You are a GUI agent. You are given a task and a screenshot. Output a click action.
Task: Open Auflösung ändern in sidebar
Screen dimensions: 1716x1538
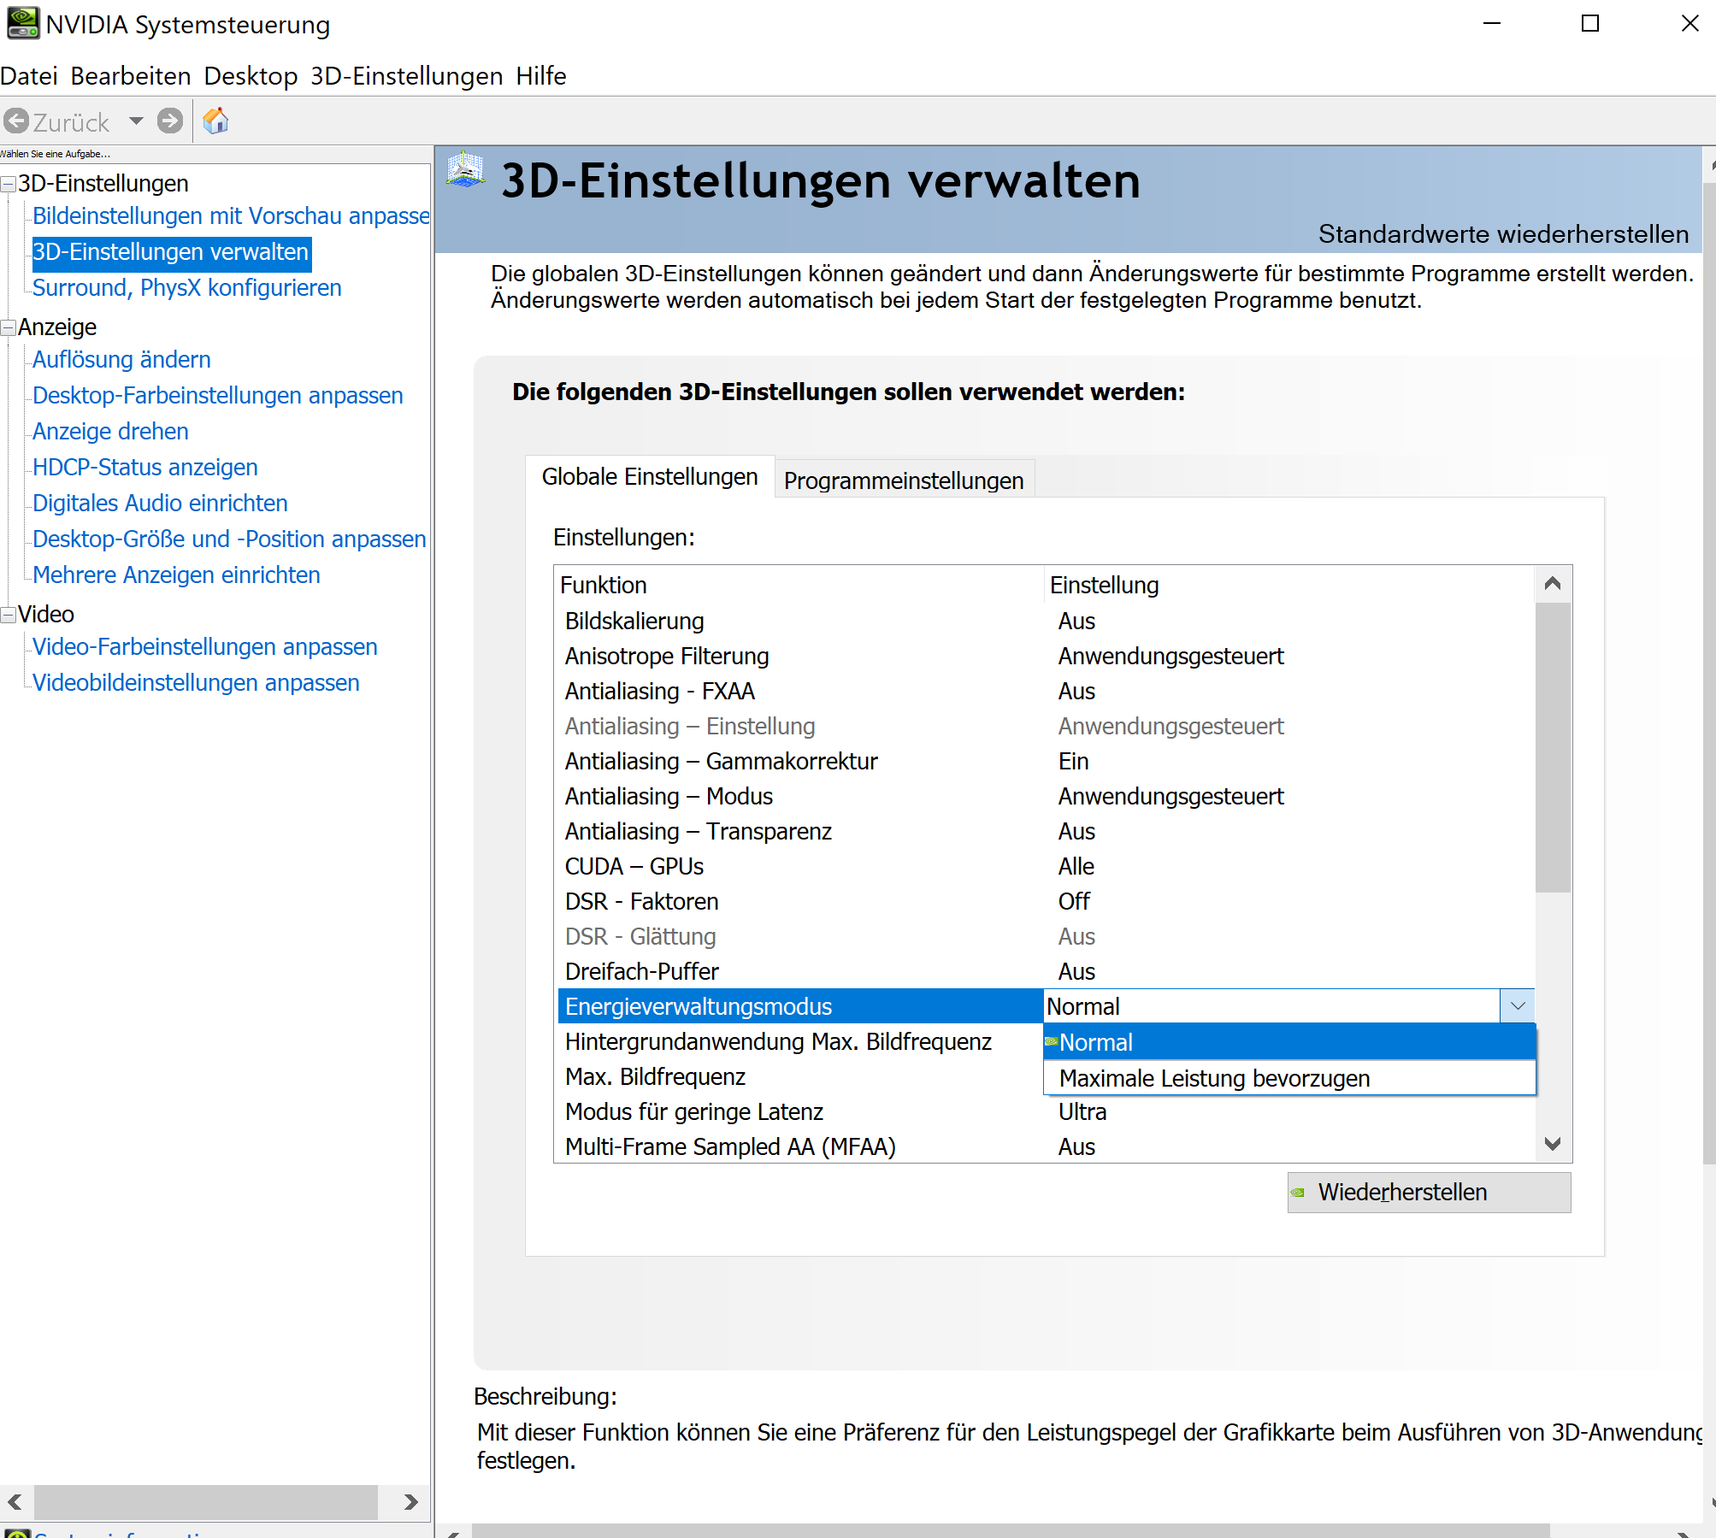pyautogui.click(x=121, y=359)
